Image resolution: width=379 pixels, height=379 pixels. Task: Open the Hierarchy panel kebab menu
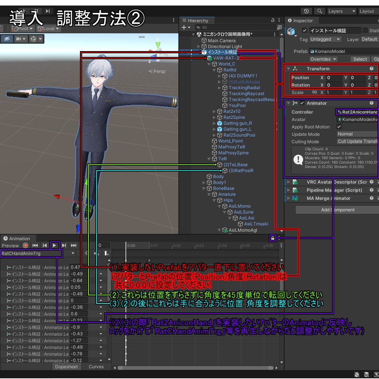click(279, 20)
